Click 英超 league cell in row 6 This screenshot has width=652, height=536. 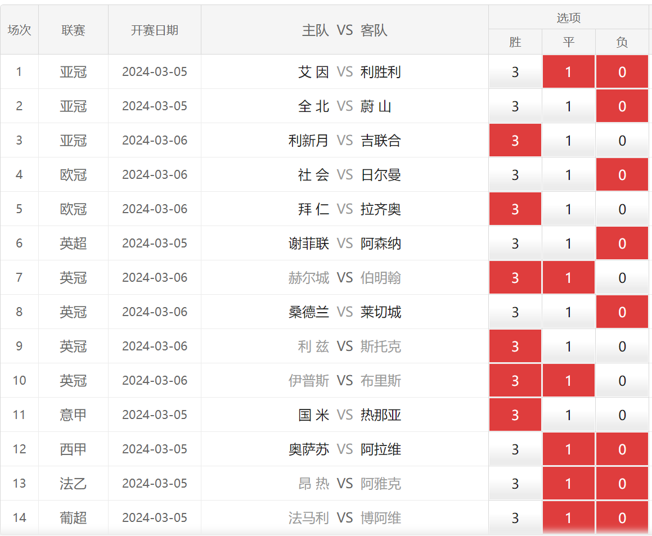(x=73, y=244)
